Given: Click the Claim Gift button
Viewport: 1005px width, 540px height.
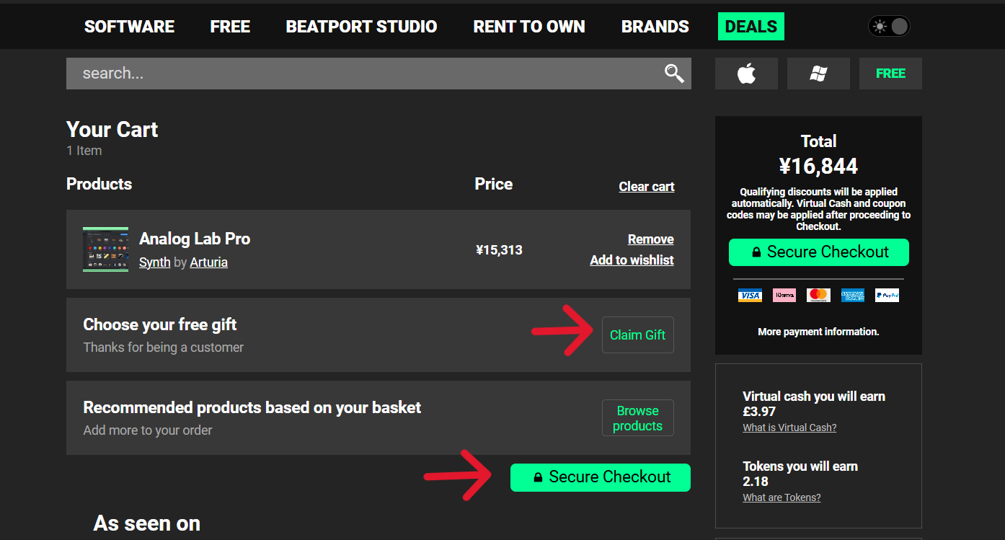Looking at the screenshot, I should [x=638, y=335].
